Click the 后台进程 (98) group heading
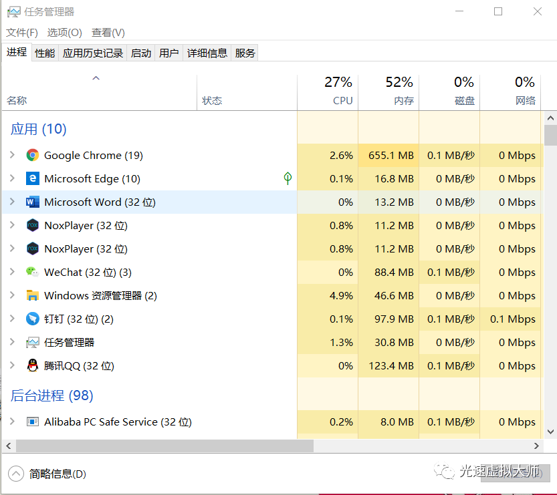Screen dimensions: 557x495 (x=52, y=395)
